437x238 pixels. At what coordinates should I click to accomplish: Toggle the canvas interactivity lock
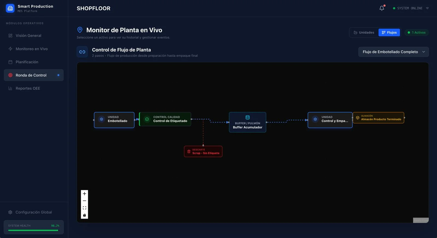pos(84,215)
